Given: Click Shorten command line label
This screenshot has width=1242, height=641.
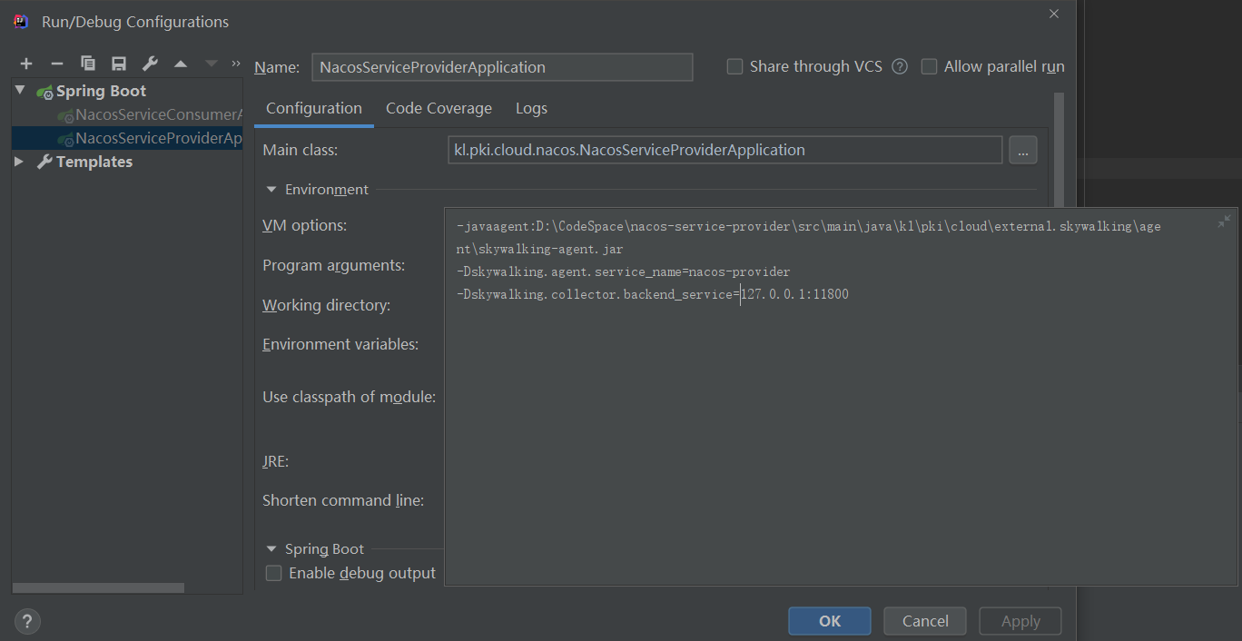Looking at the screenshot, I should 343,500.
